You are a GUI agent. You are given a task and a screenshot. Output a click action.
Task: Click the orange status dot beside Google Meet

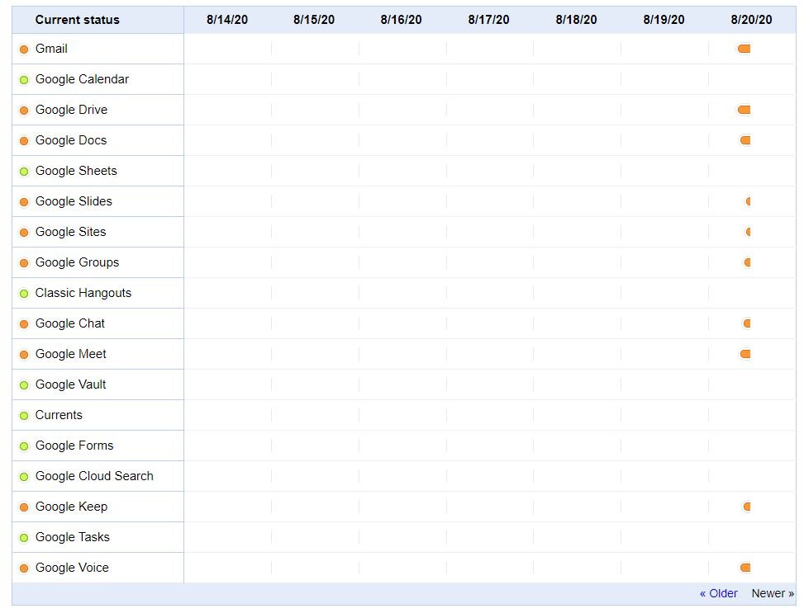(24, 355)
